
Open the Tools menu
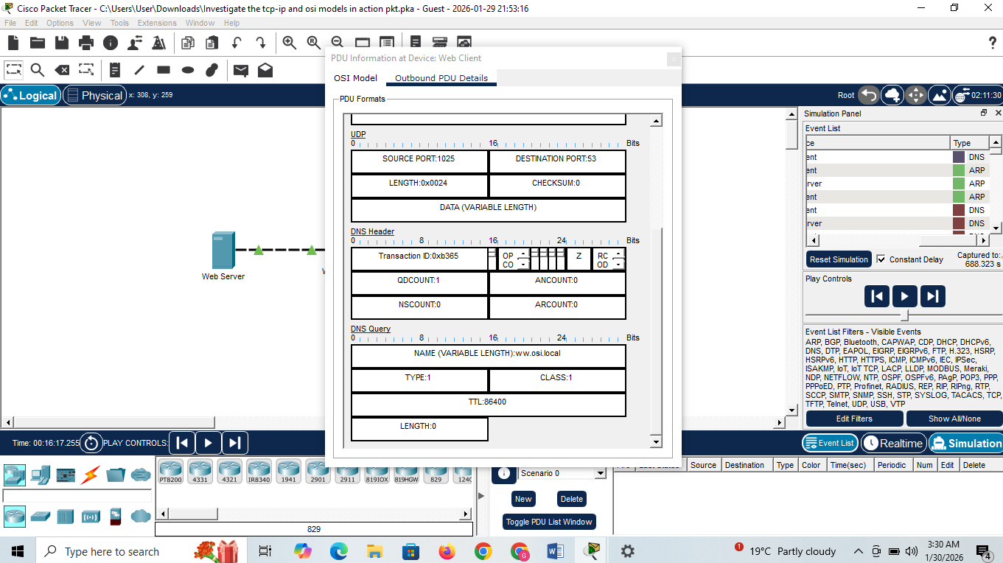click(x=119, y=23)
